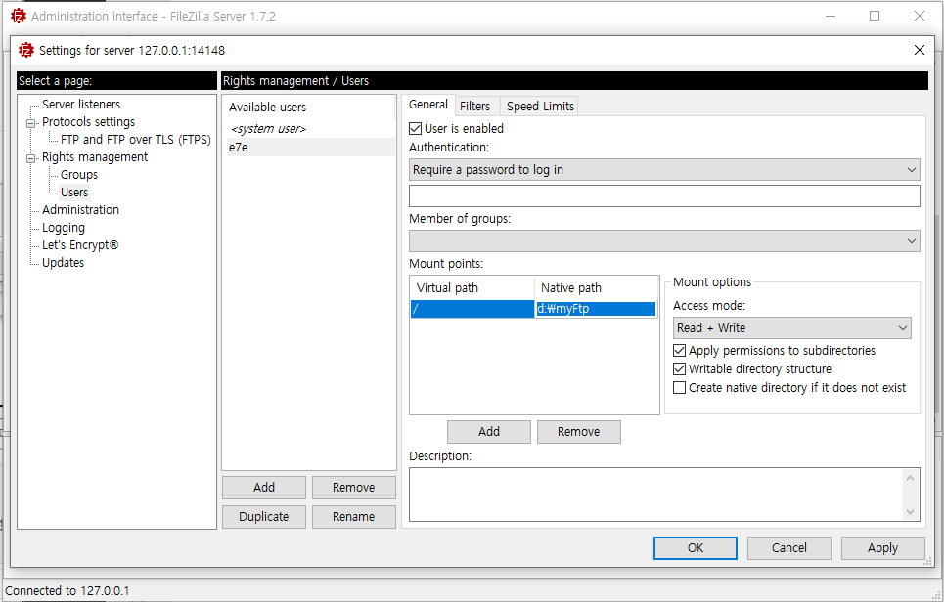The width and height of the screenshot is (944, 602).
Task: Click the Cancel button
Action: (x=789, y=548)
